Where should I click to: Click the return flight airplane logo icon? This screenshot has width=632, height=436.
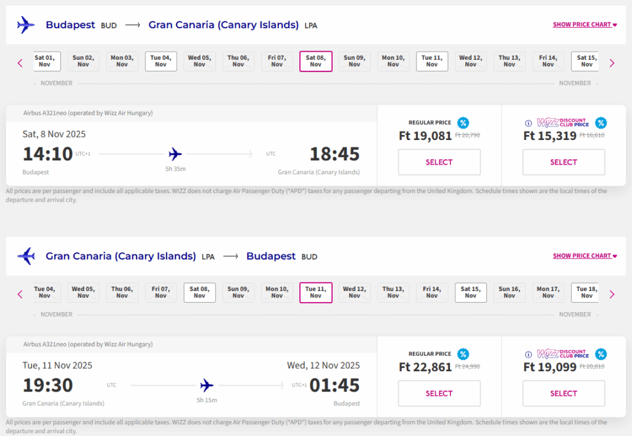26,256
